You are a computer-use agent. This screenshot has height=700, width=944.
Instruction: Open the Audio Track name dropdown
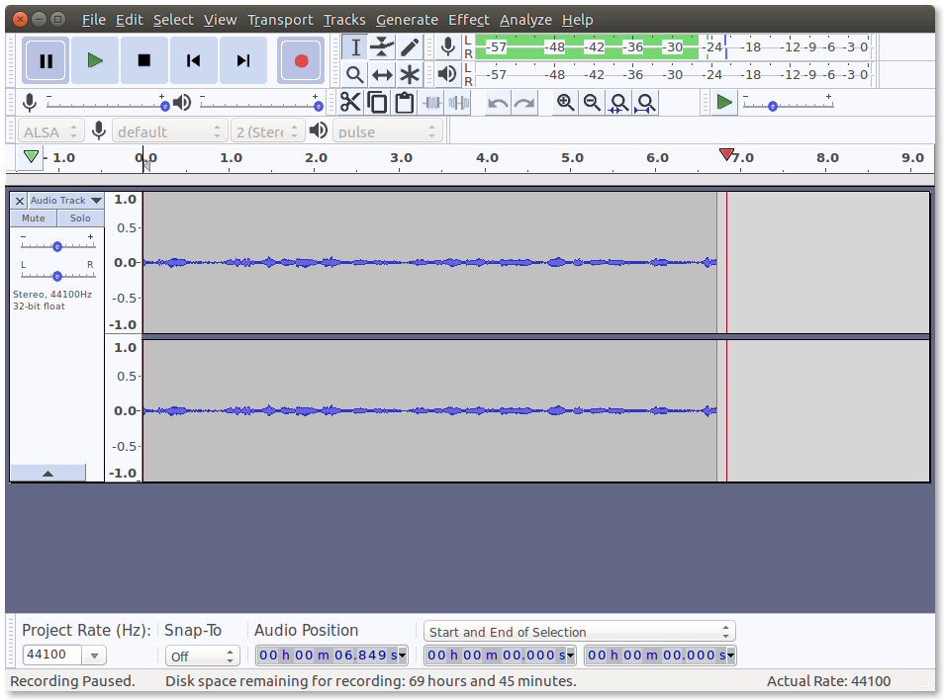pyautogui.click(x=65, y=200)
